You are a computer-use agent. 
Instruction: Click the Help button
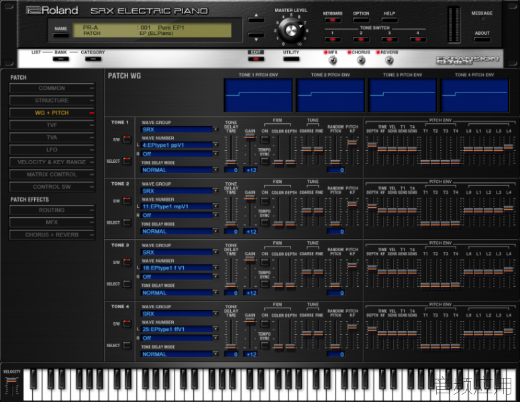point(389,20)
